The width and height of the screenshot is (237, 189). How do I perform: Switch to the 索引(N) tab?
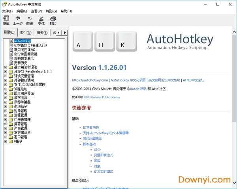(x=26, y=33)
